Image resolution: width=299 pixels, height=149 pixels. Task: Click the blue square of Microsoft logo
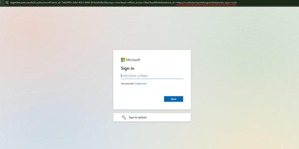pyautogui.click(x=122, y=61)
